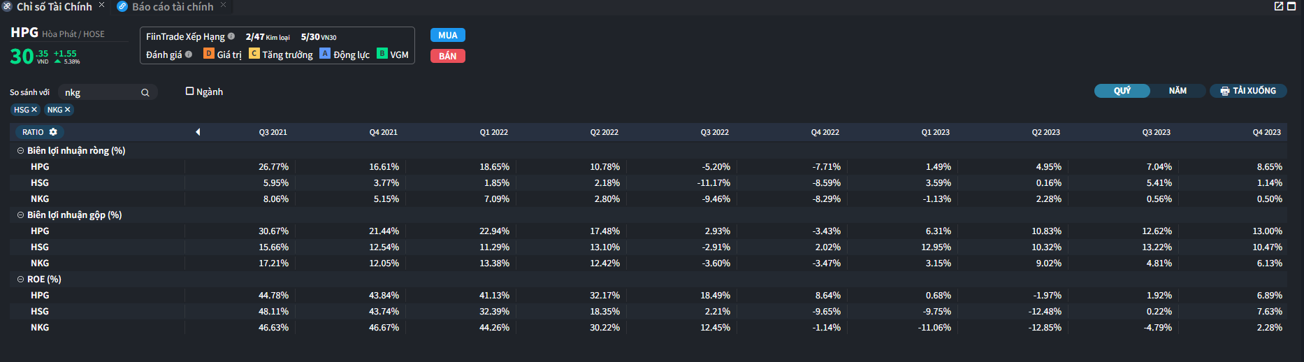This screenshot has height=362, width=1304.
Task: Click the search magnifier icon in compare box
Action: 145,92
